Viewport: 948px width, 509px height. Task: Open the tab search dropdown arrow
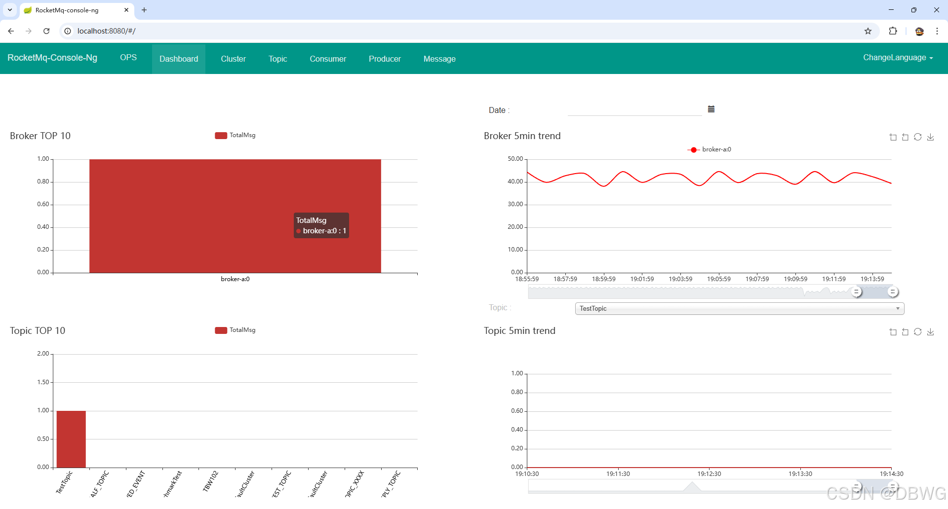tap(10, 10)
